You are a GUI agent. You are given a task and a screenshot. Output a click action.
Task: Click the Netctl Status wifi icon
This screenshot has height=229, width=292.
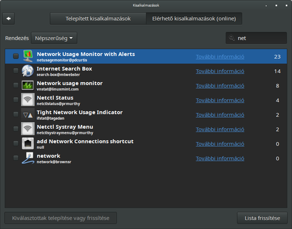pos(28,100)
